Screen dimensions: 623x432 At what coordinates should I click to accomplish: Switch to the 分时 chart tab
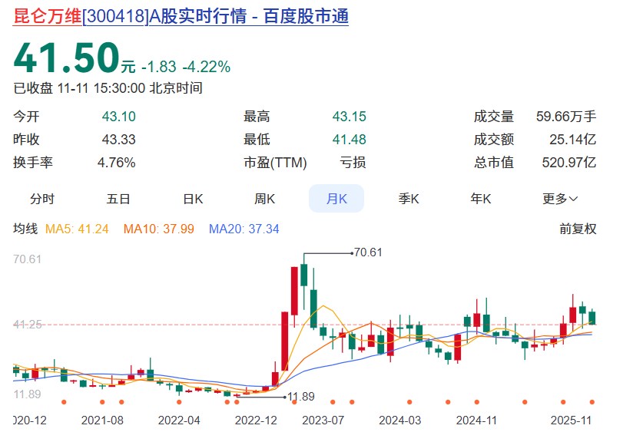(42, 198)
